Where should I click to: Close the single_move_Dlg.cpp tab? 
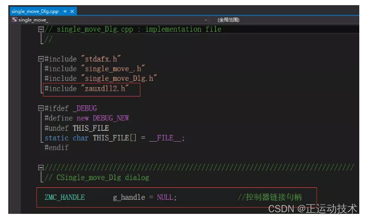(x=72, y=11)
